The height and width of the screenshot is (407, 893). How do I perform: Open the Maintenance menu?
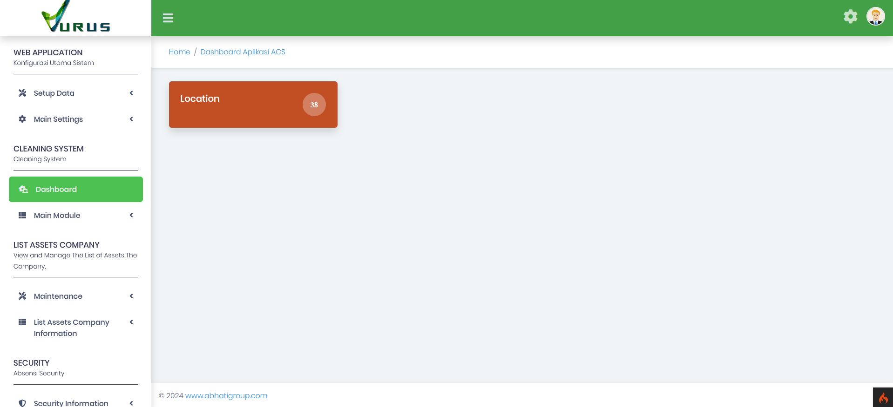click(76, 296)
